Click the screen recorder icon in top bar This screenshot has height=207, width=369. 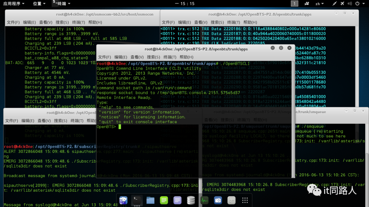[306, 3]
